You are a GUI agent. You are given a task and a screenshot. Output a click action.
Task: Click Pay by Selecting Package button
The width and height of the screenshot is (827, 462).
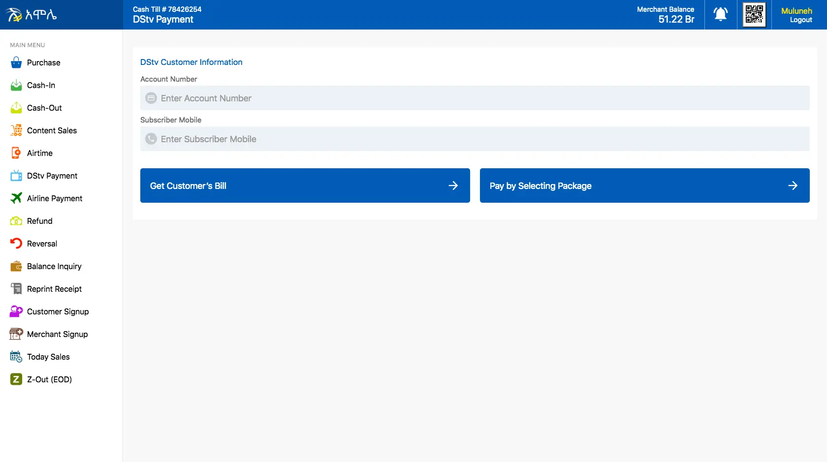(x=644, y=185)
